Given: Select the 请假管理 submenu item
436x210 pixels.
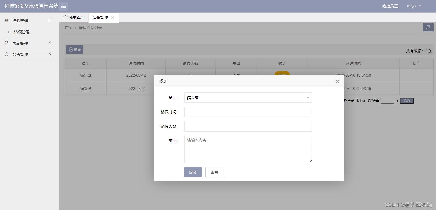Looking at the screenshot, I should [x=22, y=32].
